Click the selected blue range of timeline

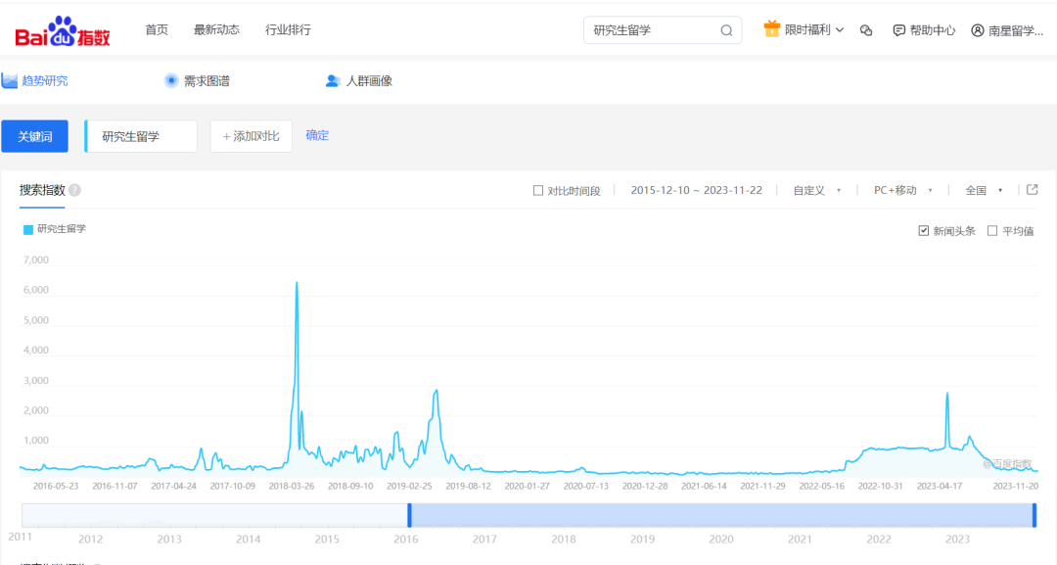(x=721, y=515)
